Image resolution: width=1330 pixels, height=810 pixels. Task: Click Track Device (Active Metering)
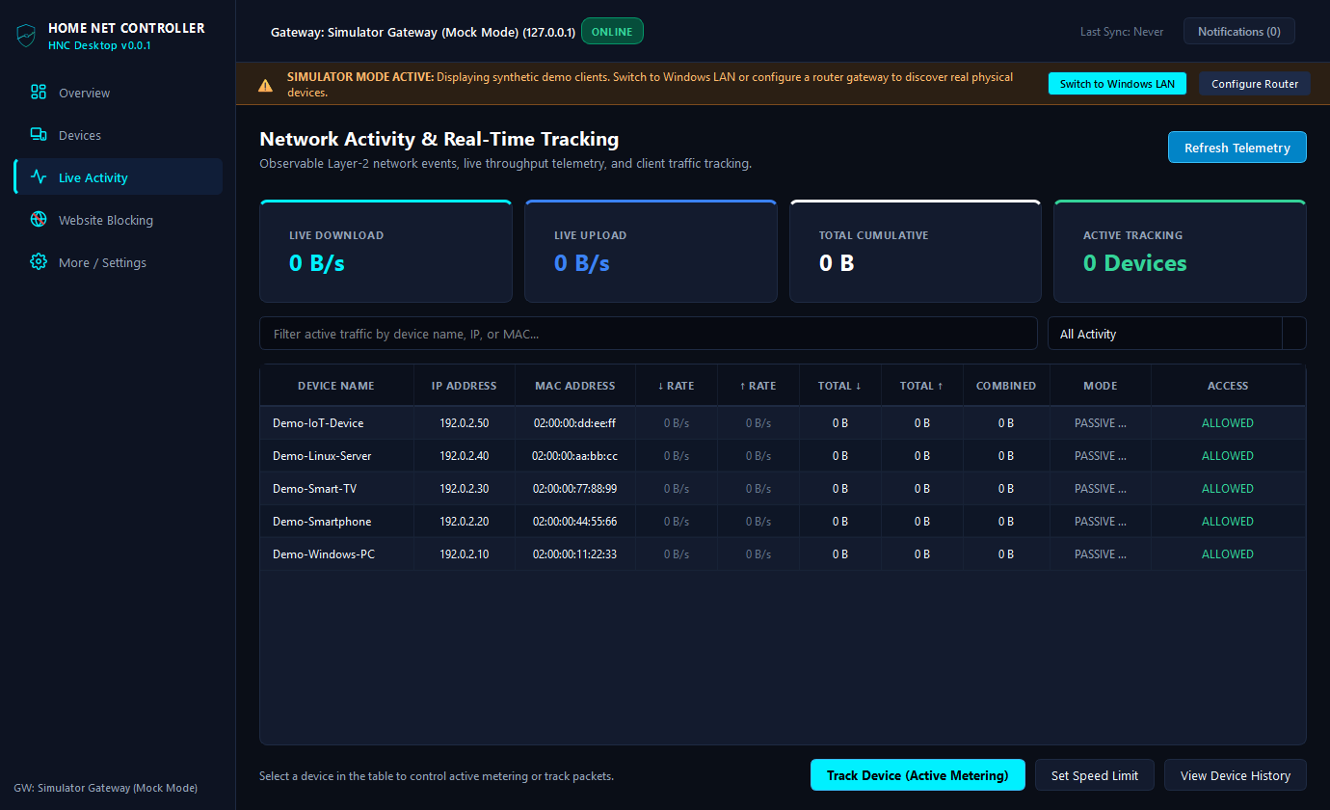[x=918, y=775]
